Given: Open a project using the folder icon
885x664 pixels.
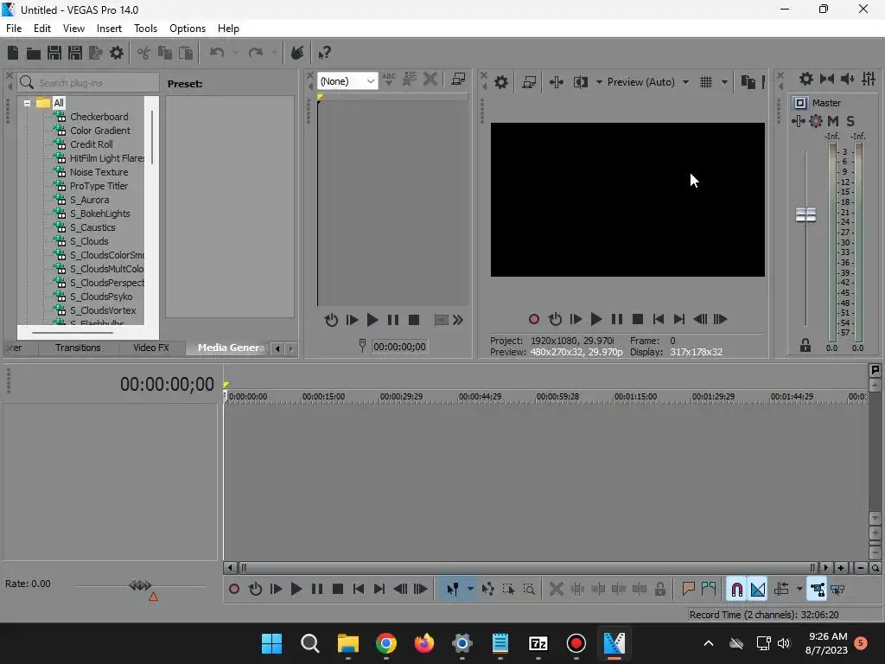Looking at the screenshot, I should pyautogui.click(x=34, y=53).
